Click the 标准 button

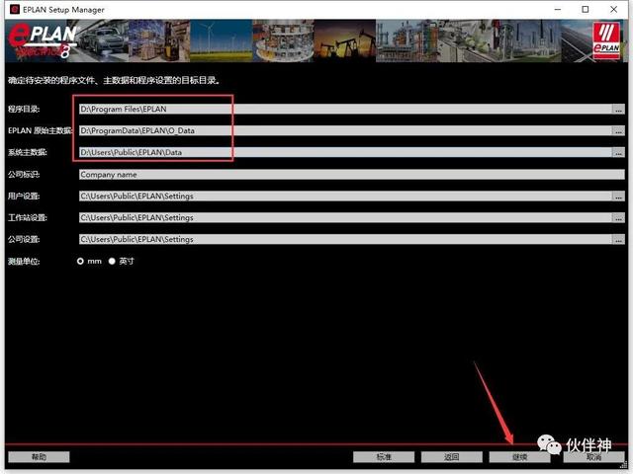384,456
